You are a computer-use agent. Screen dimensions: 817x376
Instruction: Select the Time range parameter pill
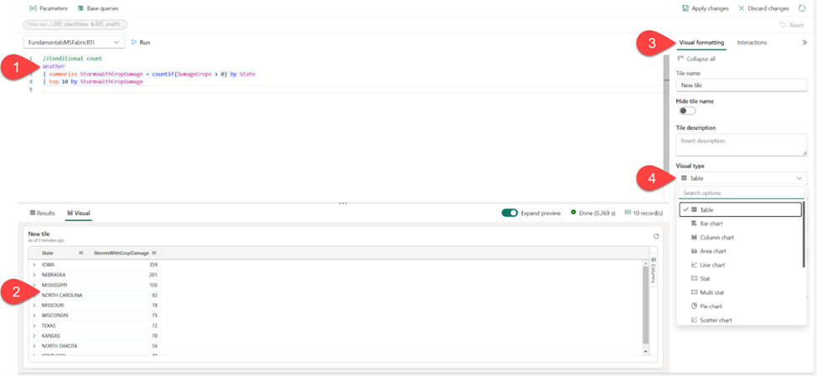75,24
